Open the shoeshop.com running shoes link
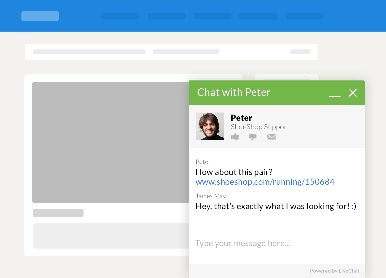 click(265, 182)
